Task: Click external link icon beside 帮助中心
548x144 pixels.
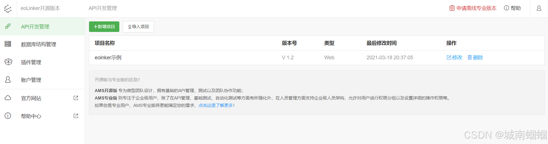Action: coord(76,116)
